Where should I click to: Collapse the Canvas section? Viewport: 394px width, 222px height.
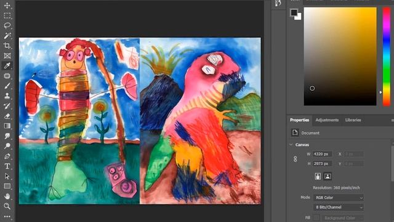pos(291,145)
